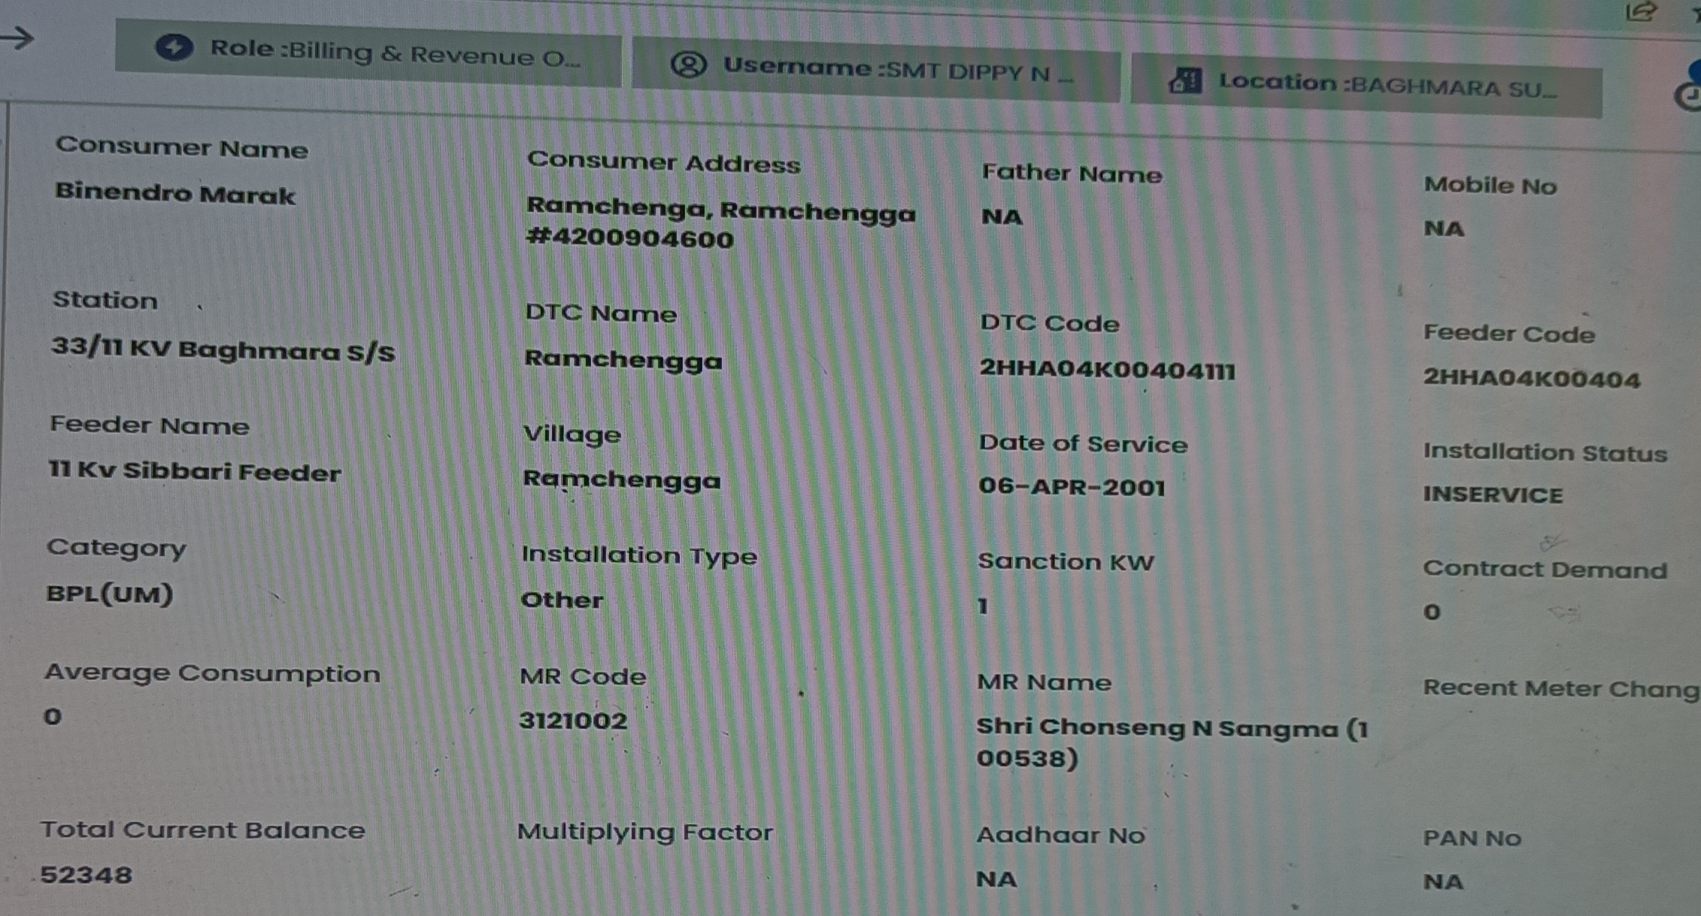
Task: Select DTC Name value Ramchengga
Action: [x=623, y=360]
